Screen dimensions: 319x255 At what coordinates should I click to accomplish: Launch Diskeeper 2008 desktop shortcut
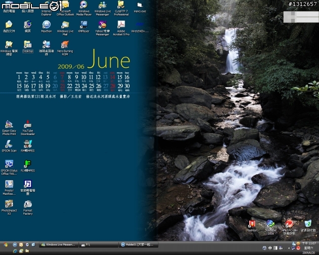[x=271, y=227]
